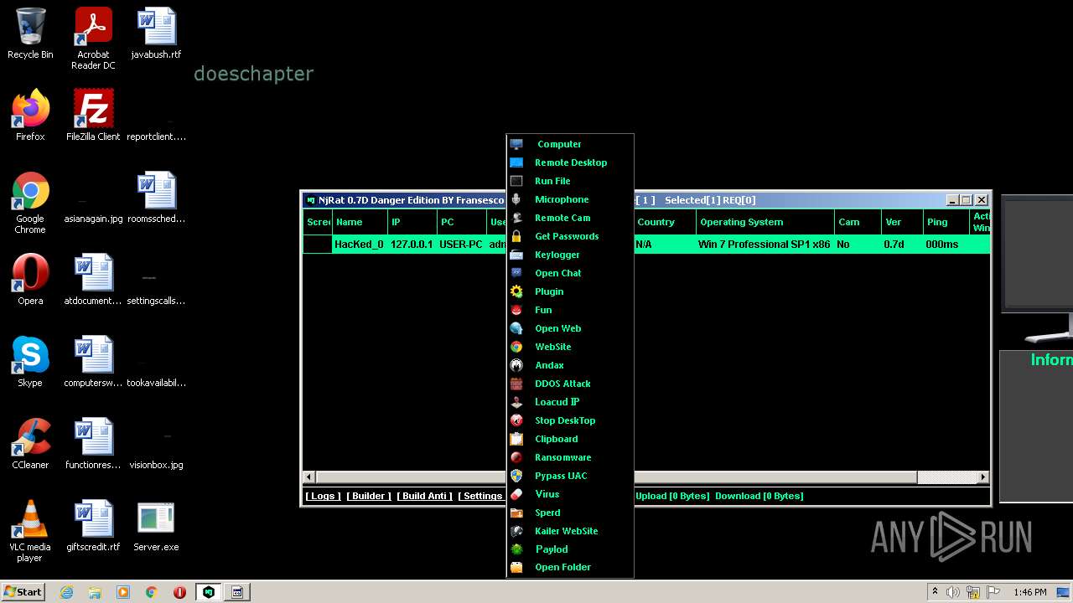This screenshot has width=1073, height=603.
Task: Click the PC column header
Action: tap(461, 222)
